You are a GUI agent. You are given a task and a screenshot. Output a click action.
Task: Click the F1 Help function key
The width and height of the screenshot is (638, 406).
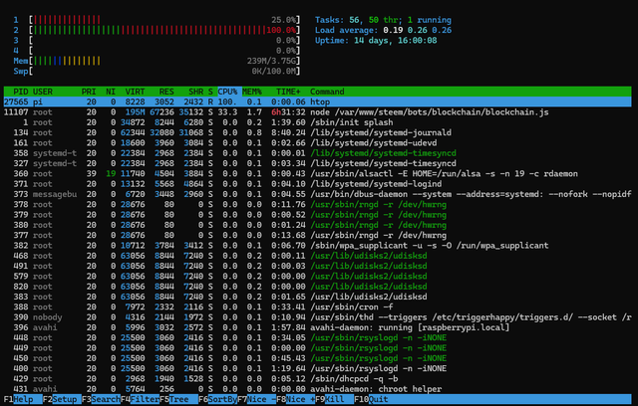23,399
